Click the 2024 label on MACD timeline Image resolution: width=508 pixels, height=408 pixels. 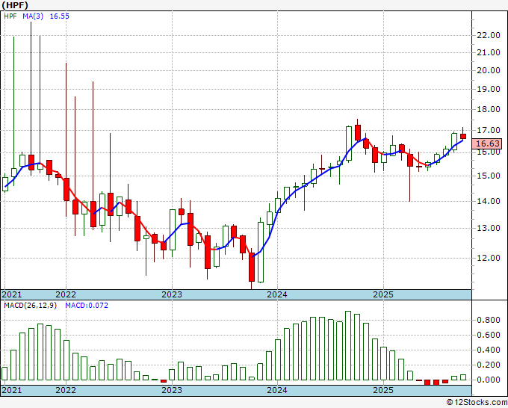click(277, 390)
